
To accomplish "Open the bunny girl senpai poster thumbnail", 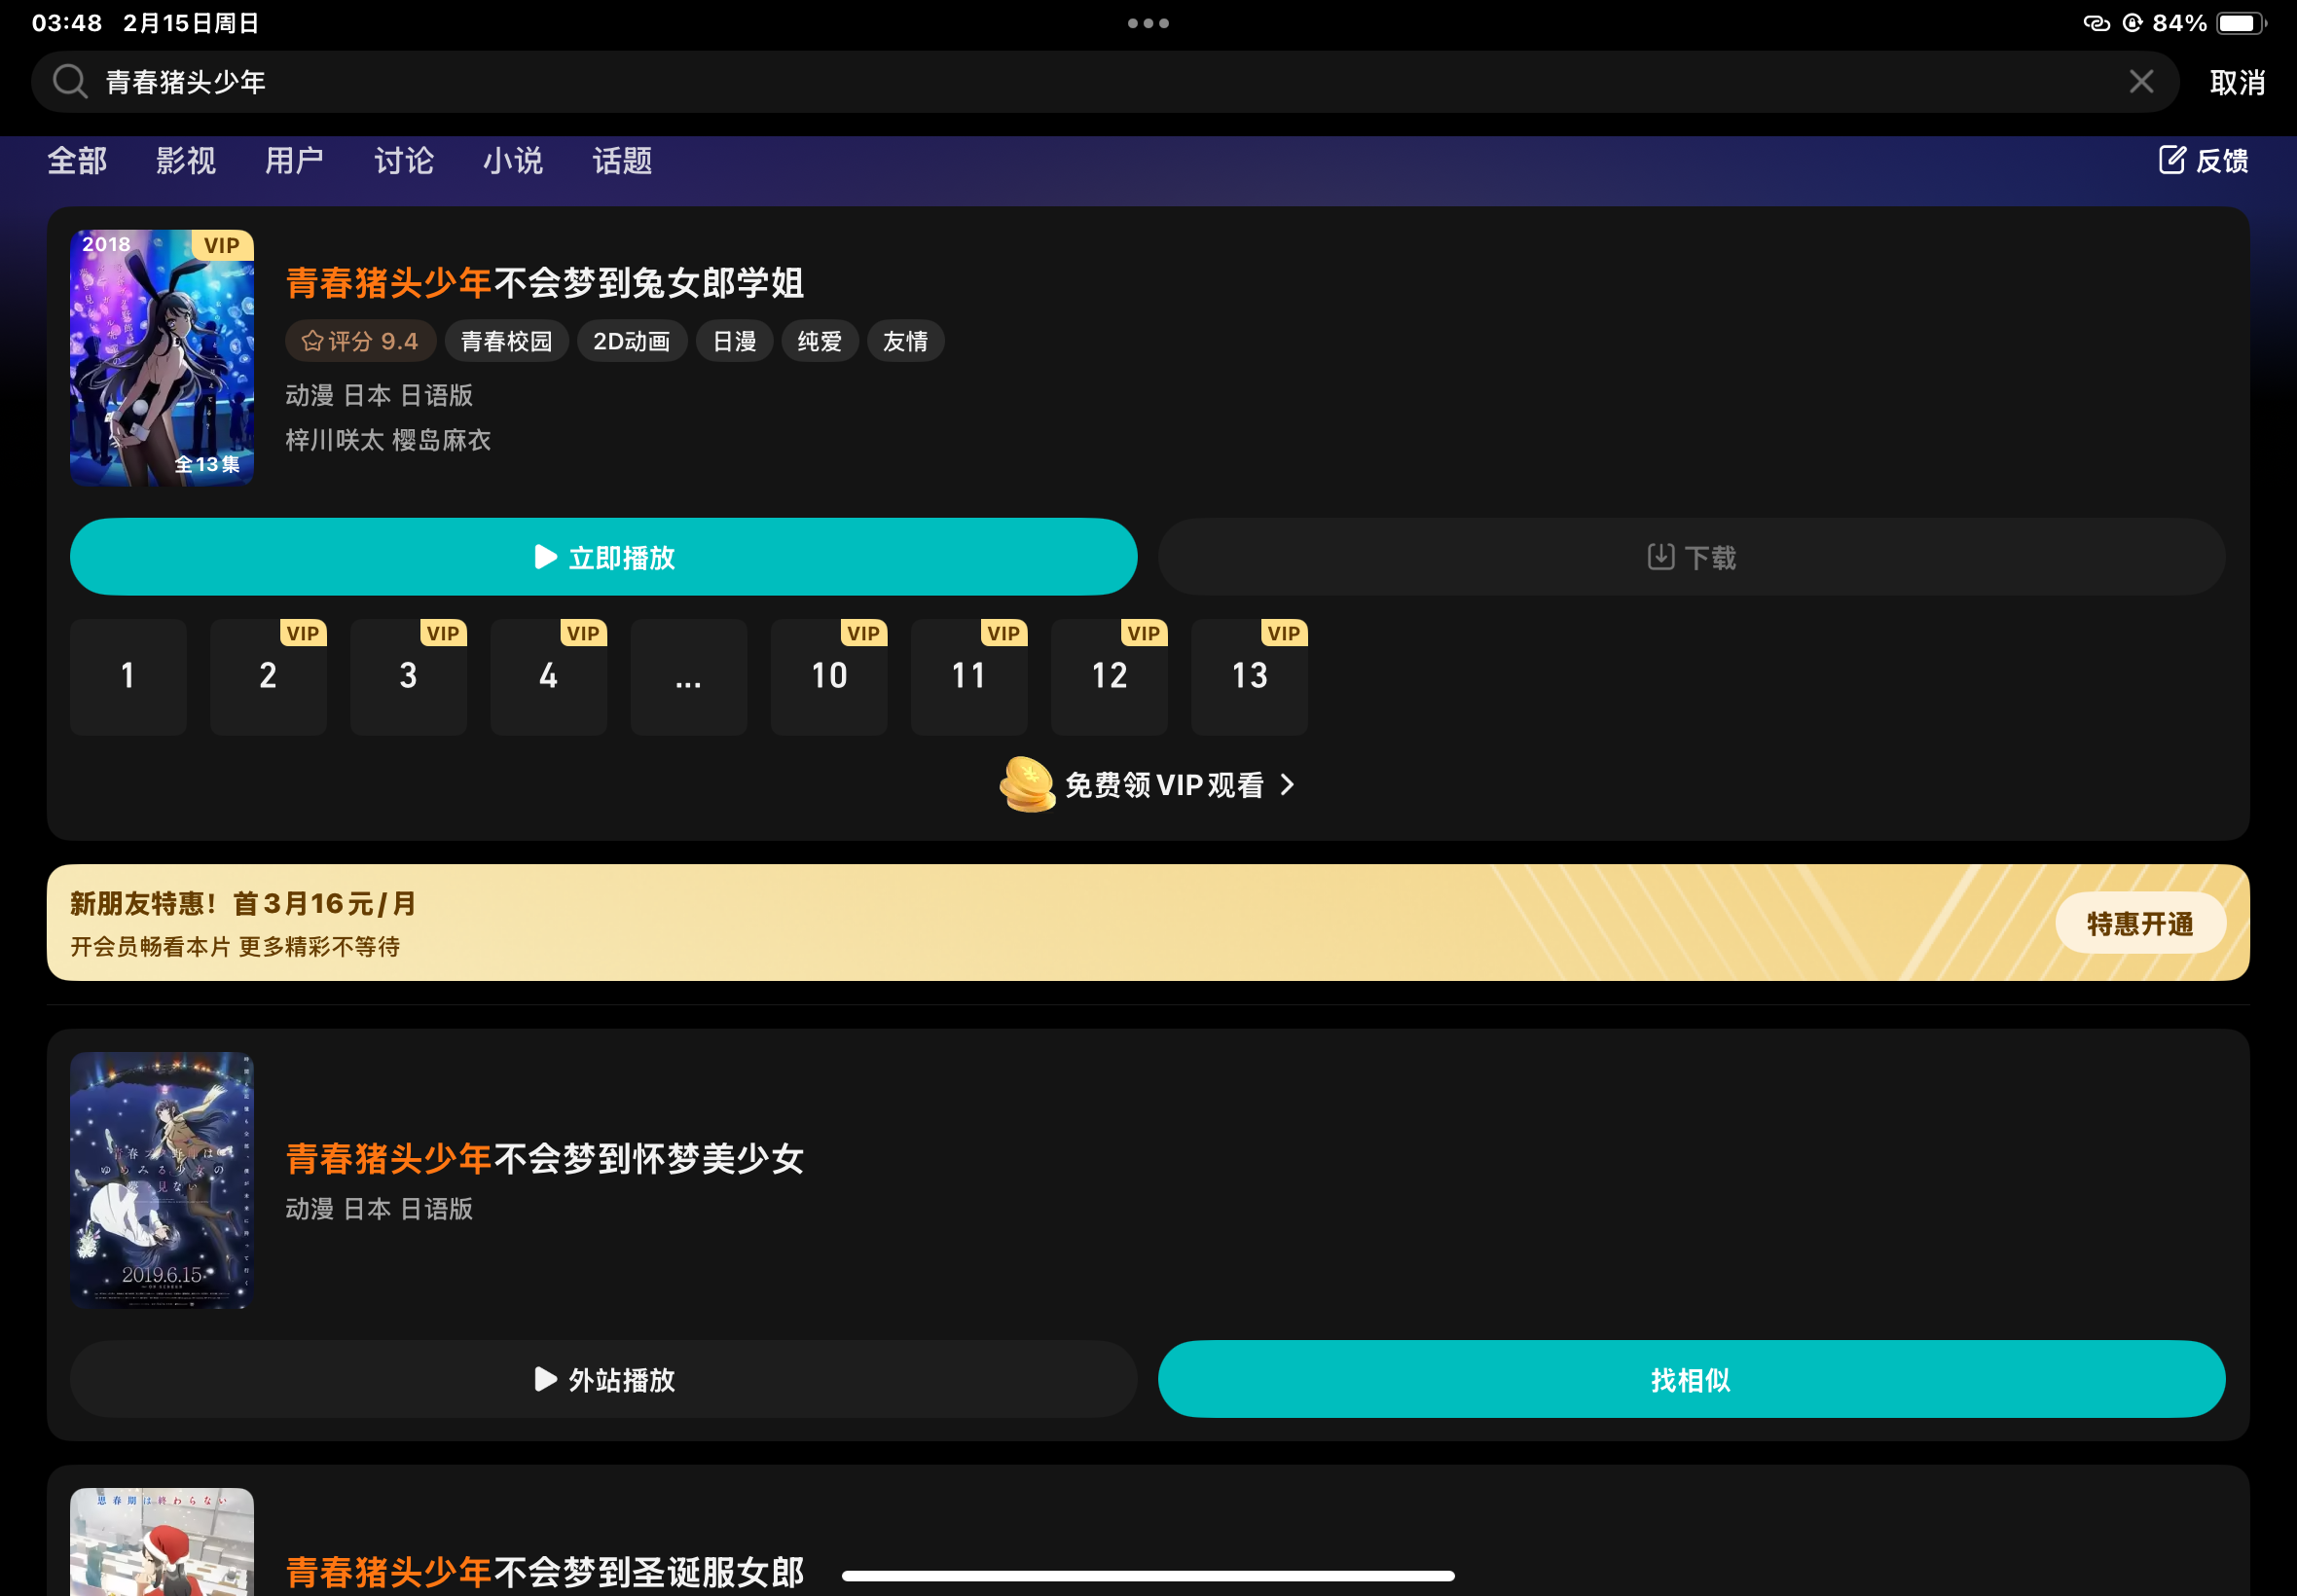I will pyautogui.click(x=162, y=358).
